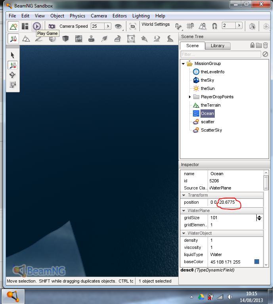
Task: Choose the Rotate selection tool
Action: pos(13,75)
